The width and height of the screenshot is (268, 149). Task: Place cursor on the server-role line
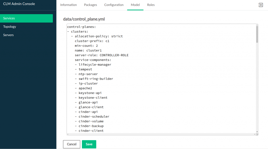[x=102, y=55]
